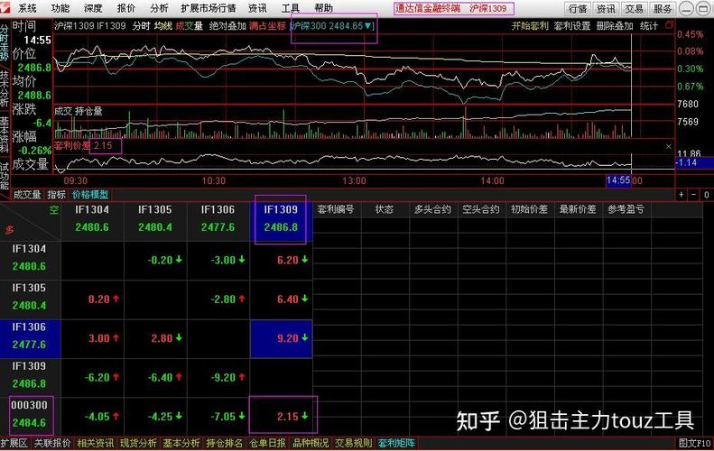Toggle the 成交量 display in the chart header
This screenshot has width=714, height=451.
(190, 26)
